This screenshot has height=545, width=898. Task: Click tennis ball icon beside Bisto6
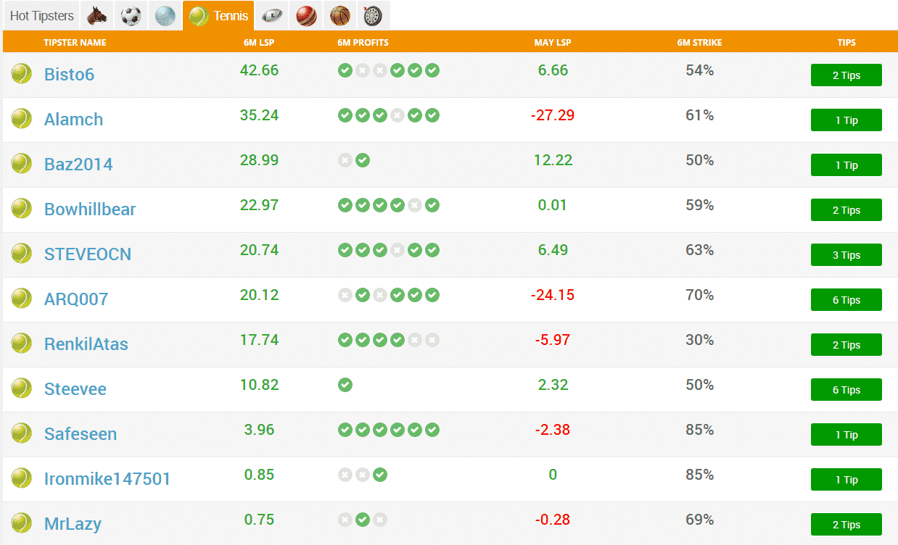pyautogui.click(x=22, y=74)
